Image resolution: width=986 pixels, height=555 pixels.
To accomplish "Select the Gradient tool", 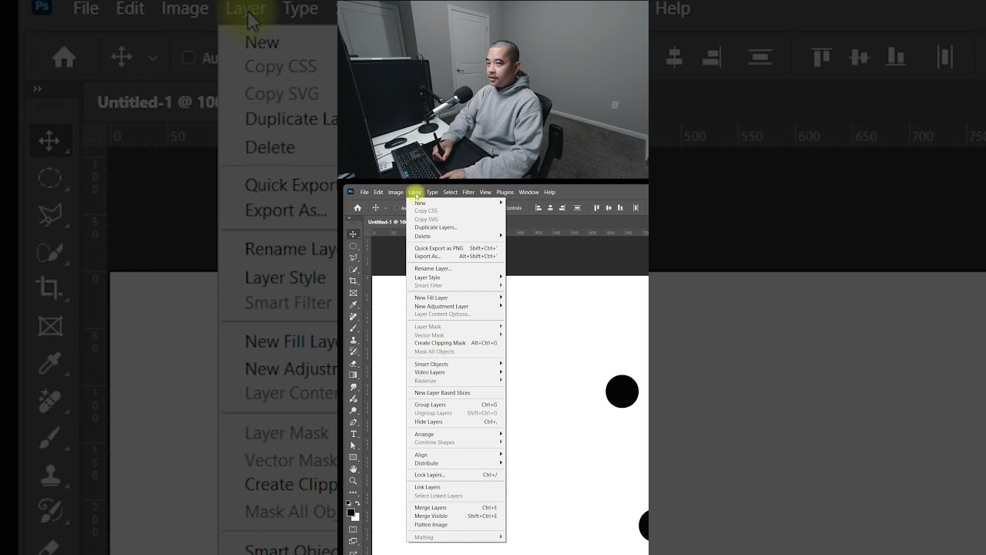I will [x=354, y=375].
